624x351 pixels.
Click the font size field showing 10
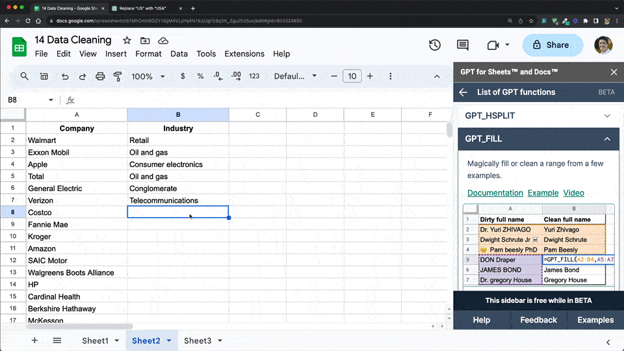coord(352,76)
